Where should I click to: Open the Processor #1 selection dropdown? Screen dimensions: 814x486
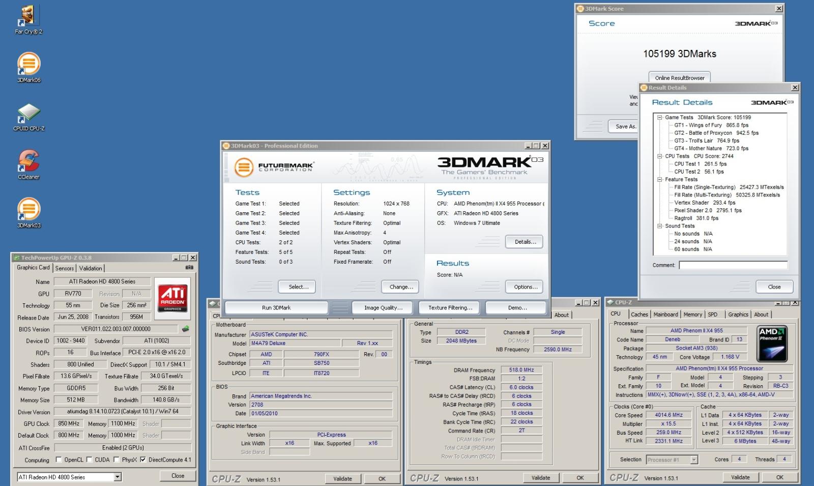(x=694, y=460)
